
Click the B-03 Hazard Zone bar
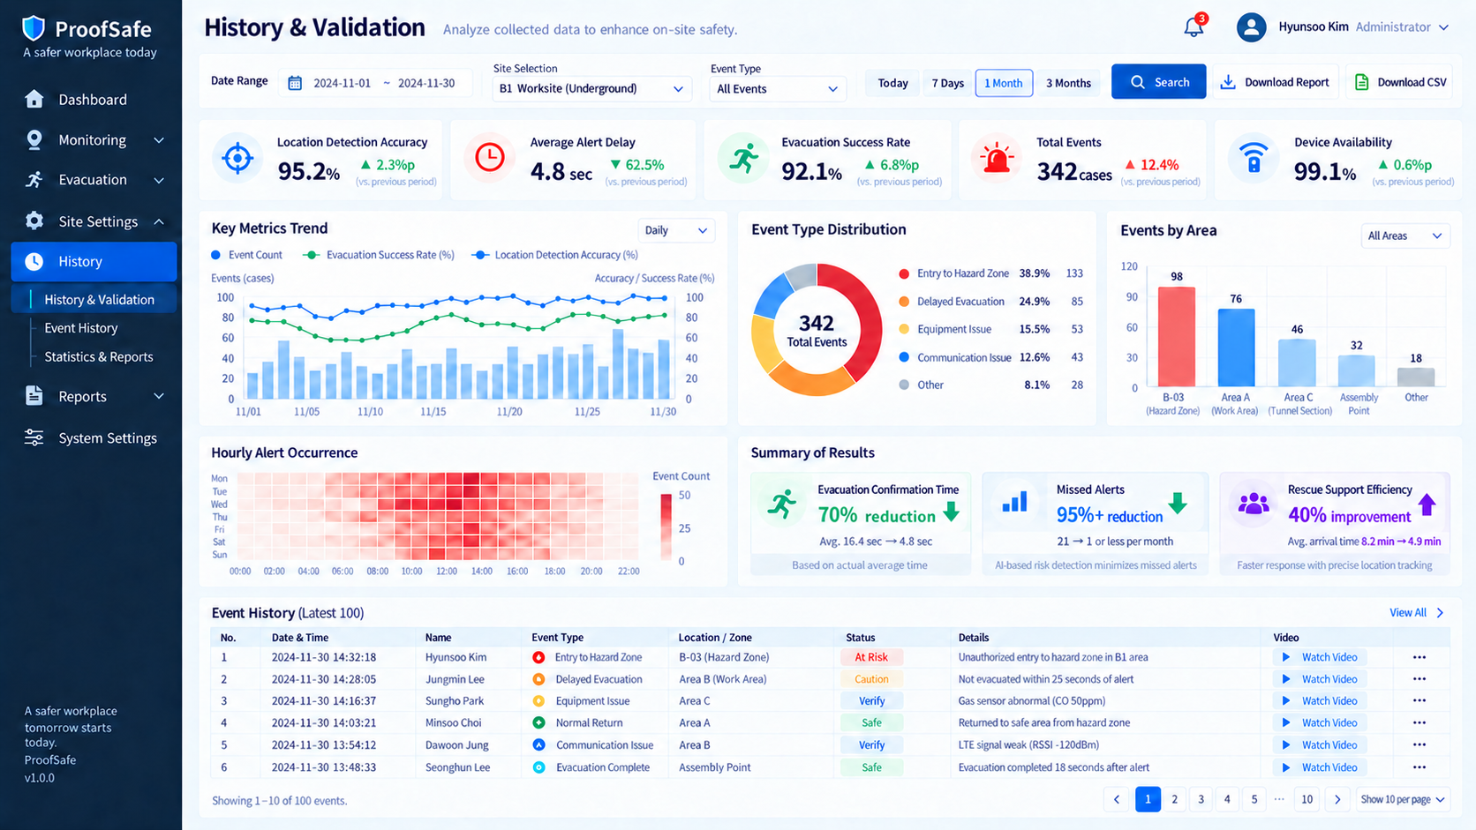[1176, 337]
